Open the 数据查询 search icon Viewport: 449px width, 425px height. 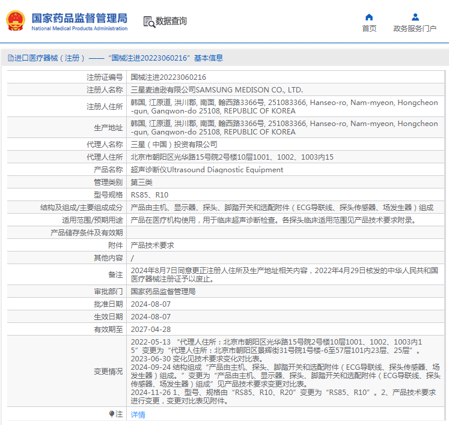(x=149, y=22)
